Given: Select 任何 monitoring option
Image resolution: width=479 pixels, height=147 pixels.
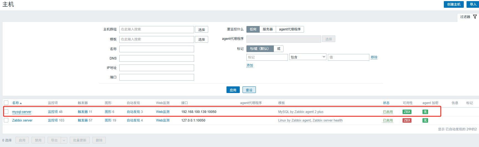Looking at the screenshot, I should [x=253, y=29].
